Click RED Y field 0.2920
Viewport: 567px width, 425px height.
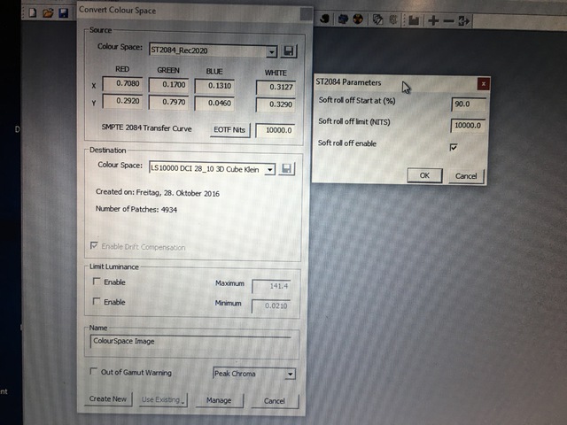122,101
